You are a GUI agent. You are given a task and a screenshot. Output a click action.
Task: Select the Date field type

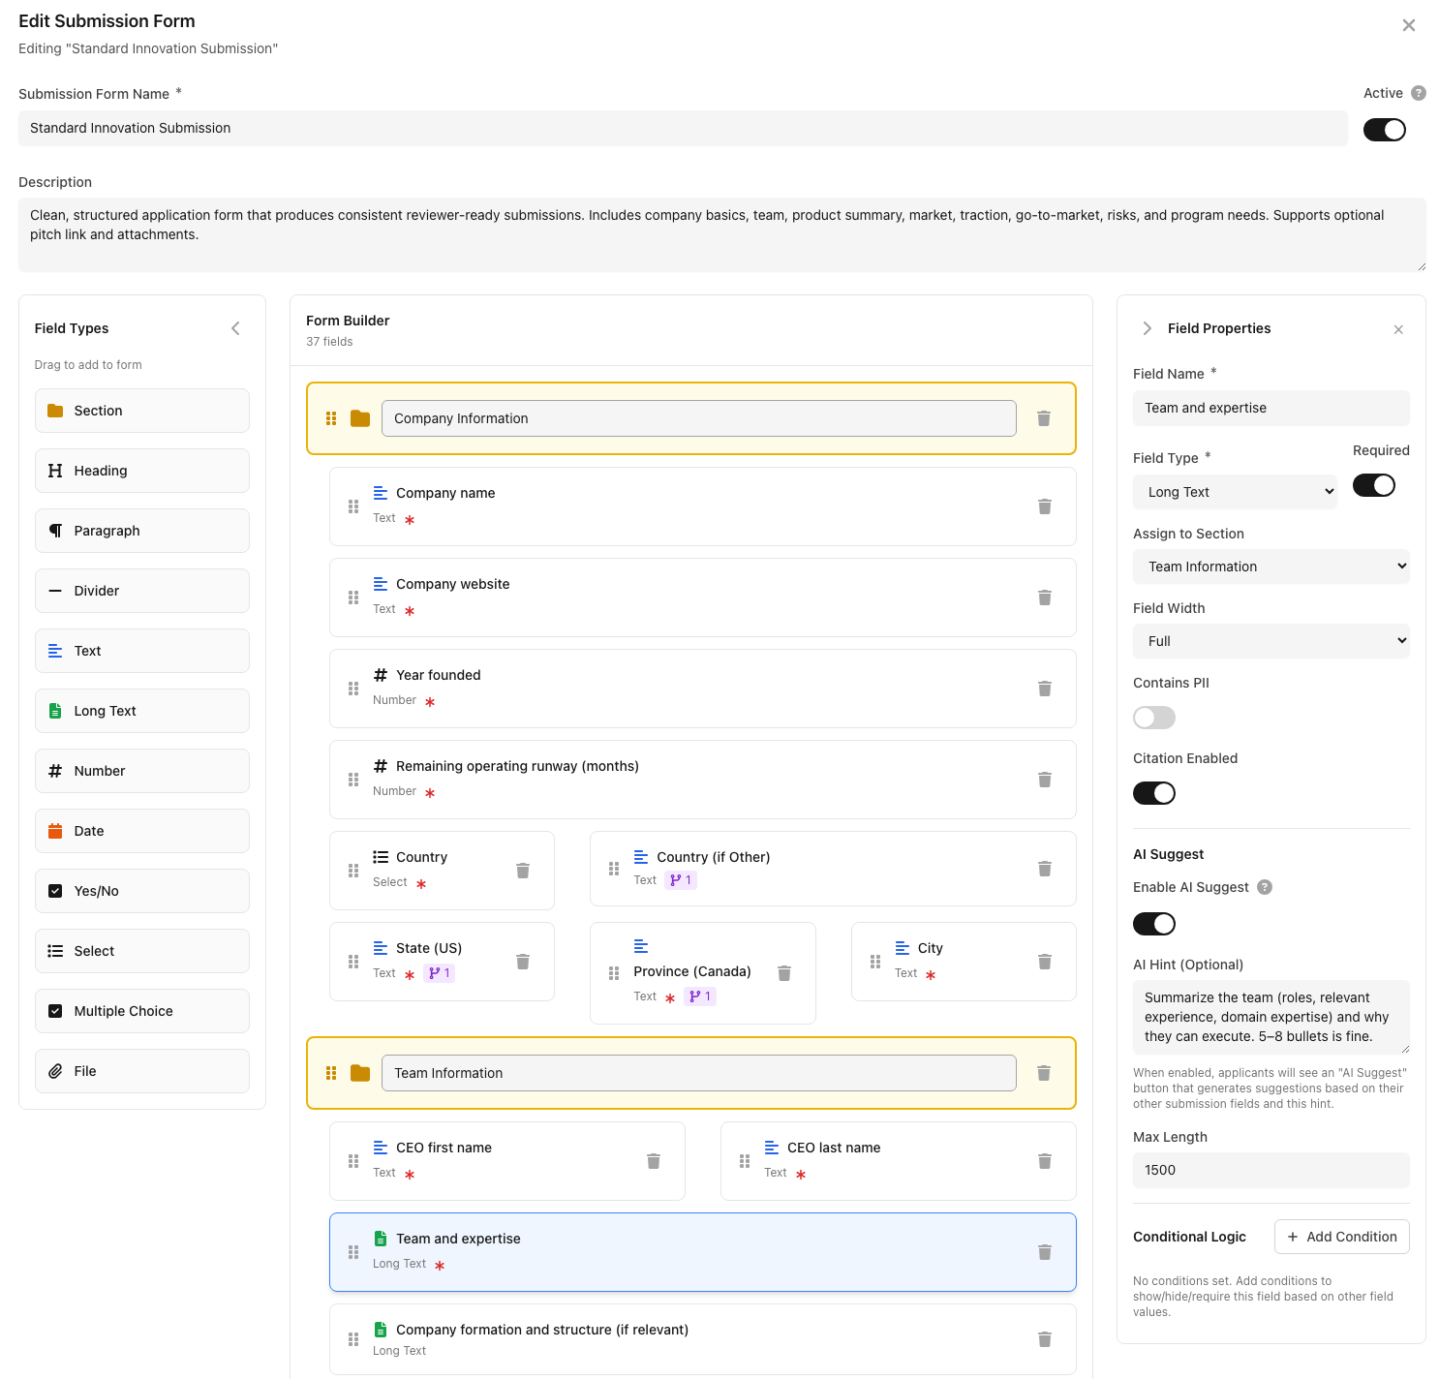(x=141, y=831)
